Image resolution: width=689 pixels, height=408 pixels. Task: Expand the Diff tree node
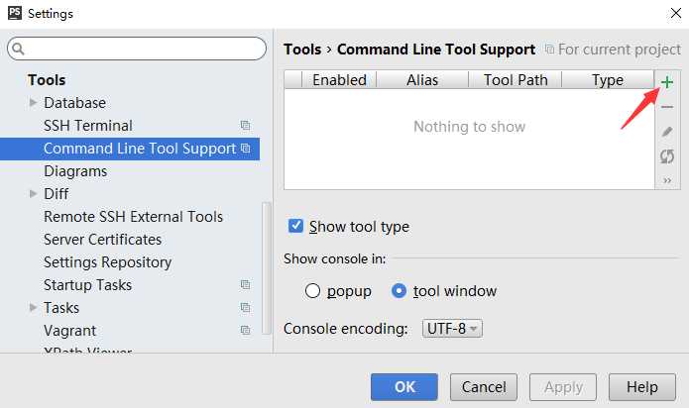point(33,193)
